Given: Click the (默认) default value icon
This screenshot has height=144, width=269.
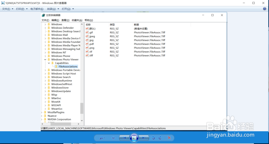Looking at the screenshot, I should click(87, 28).
